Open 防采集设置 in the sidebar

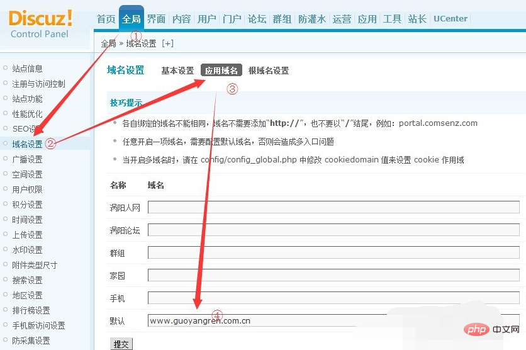coord(31,341)
